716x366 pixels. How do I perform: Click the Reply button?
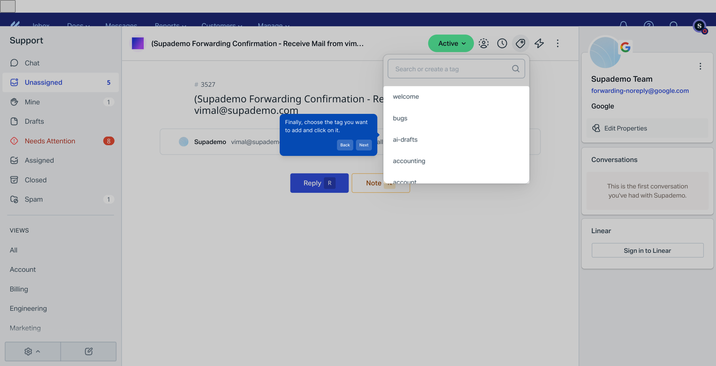[319, 183]
